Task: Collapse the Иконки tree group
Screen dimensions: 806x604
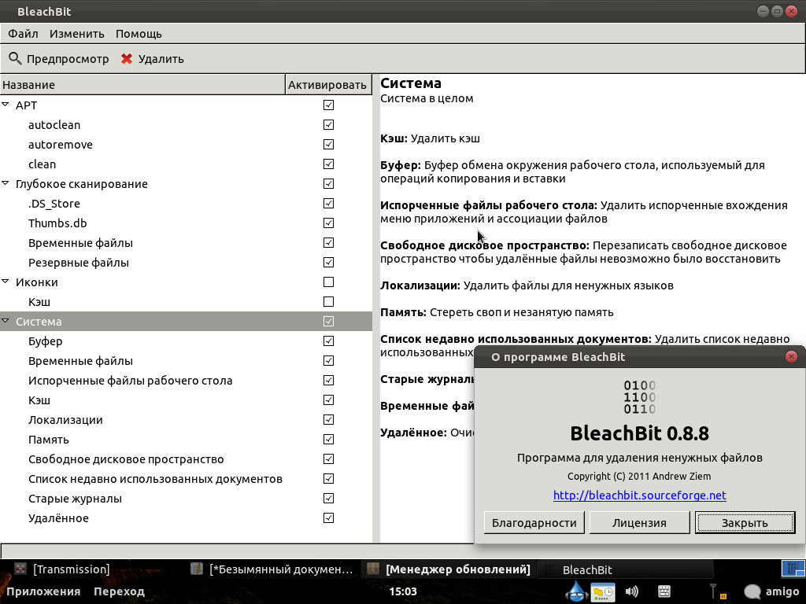Action: (x=6, y=282)
